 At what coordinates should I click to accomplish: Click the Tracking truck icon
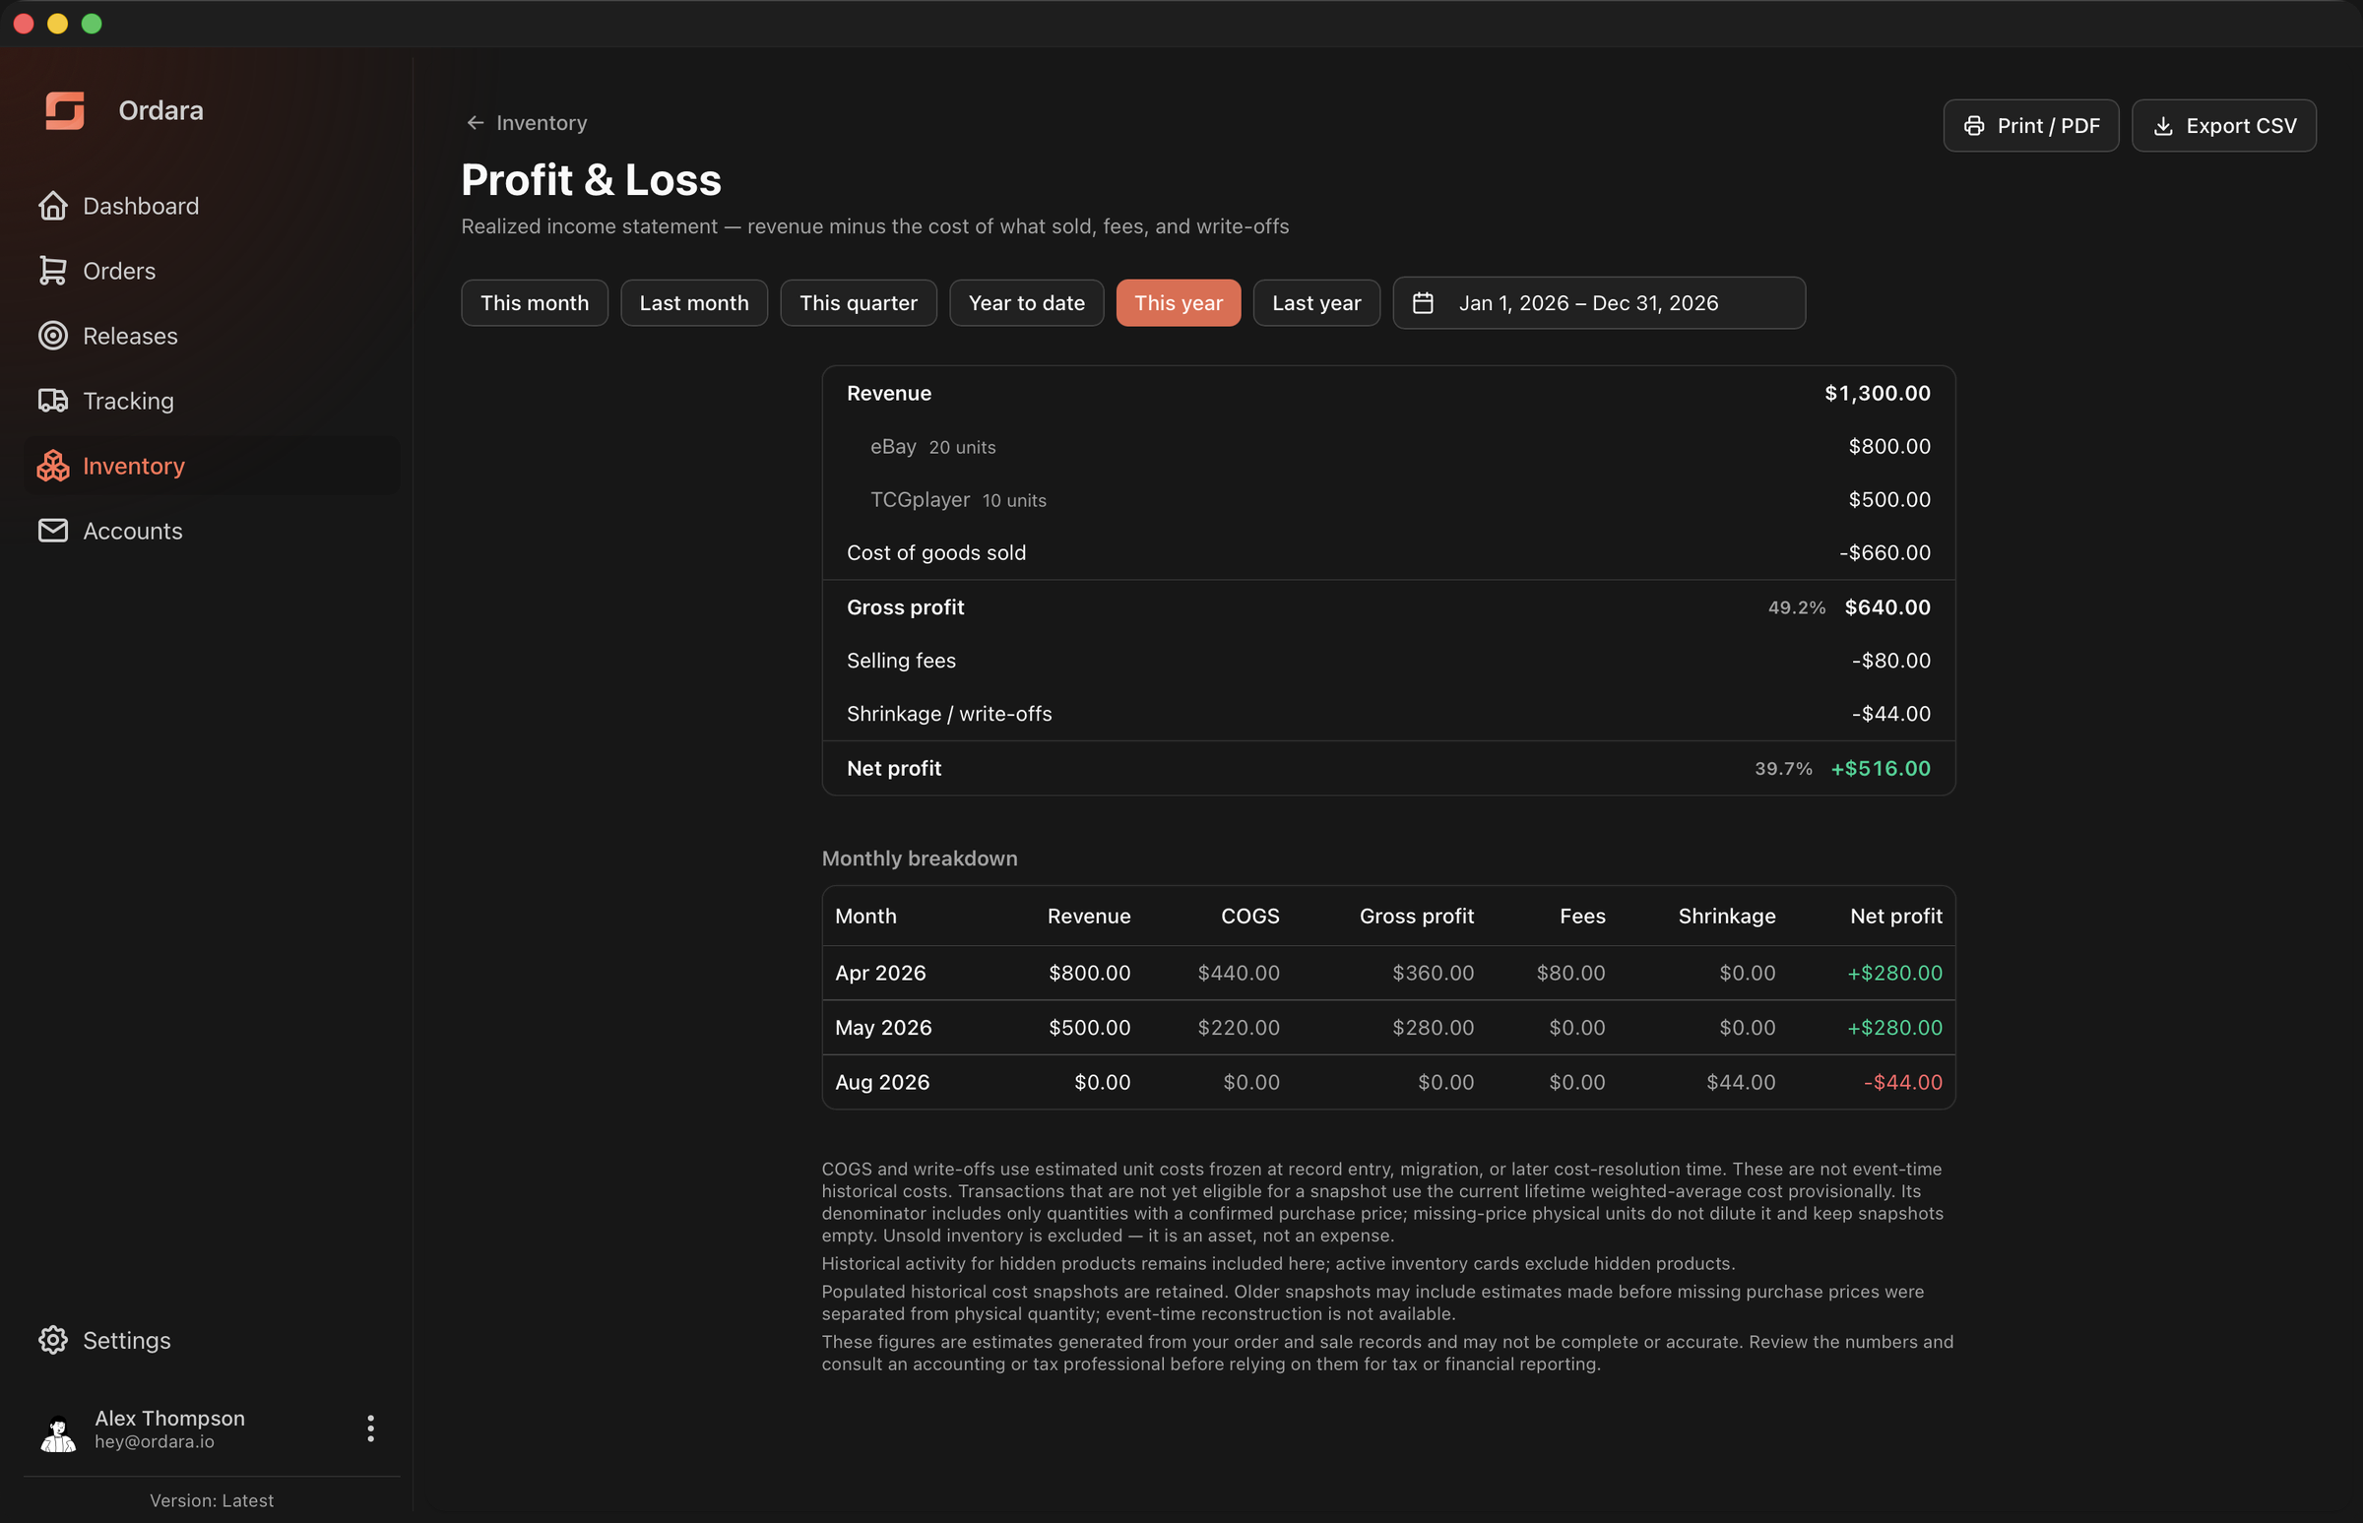point(52,401)
